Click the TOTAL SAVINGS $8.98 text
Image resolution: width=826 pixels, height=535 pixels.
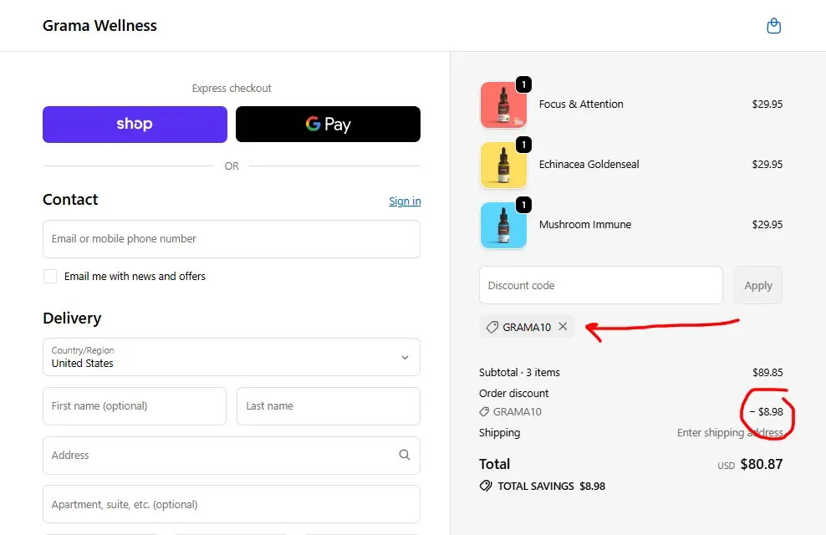(552, 486)
